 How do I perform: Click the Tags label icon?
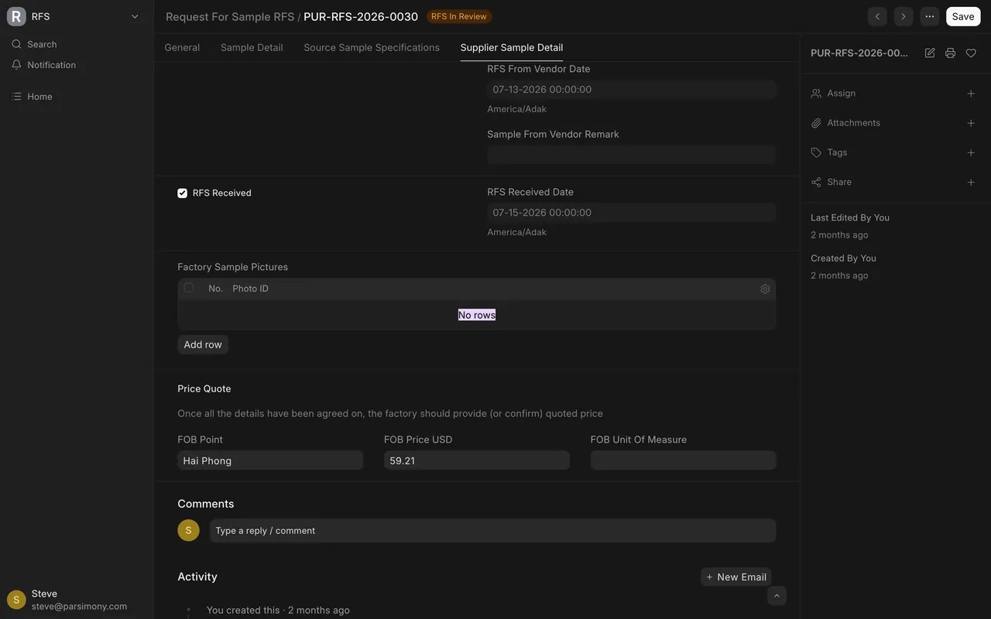click(x=816, y=152)
